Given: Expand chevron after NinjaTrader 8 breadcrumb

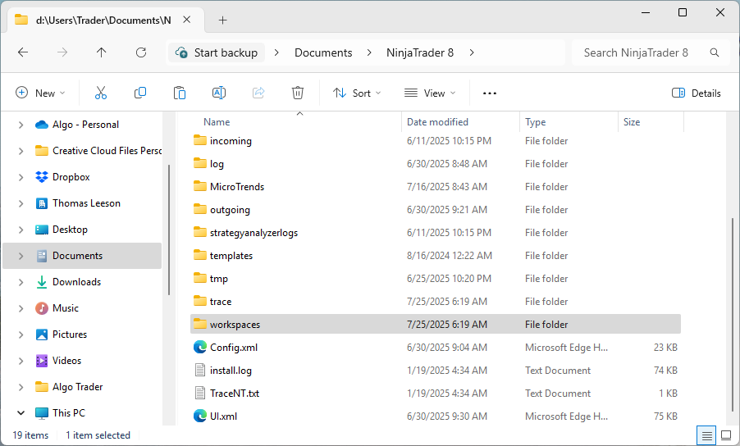Looking at the screenshot, I should pos(472,52).
